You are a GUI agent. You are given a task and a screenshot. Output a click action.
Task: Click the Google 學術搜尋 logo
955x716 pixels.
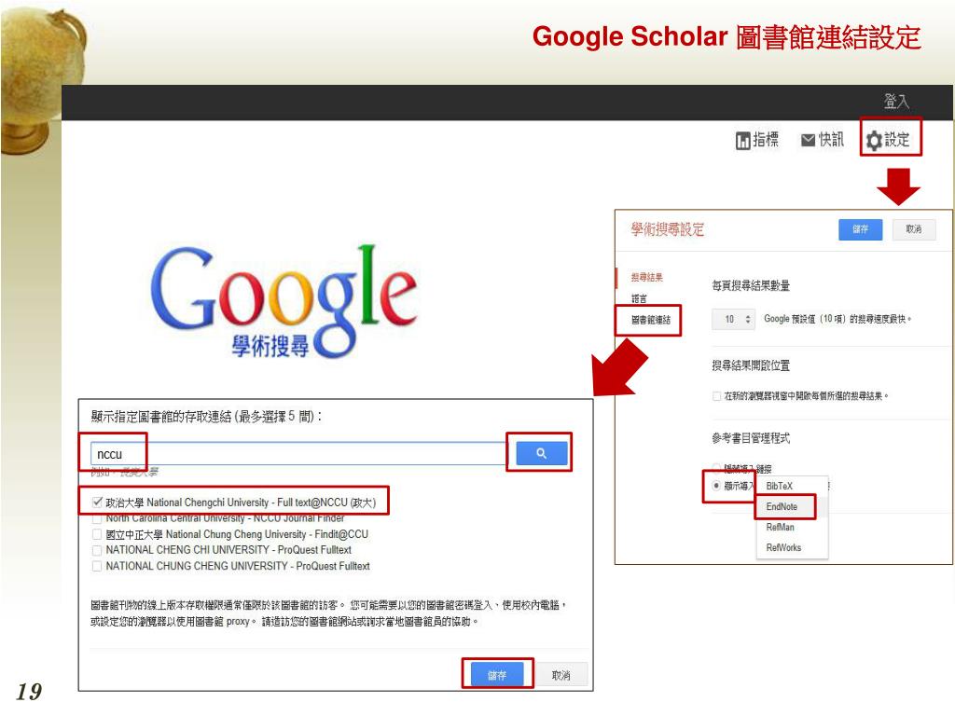[284, 301]
